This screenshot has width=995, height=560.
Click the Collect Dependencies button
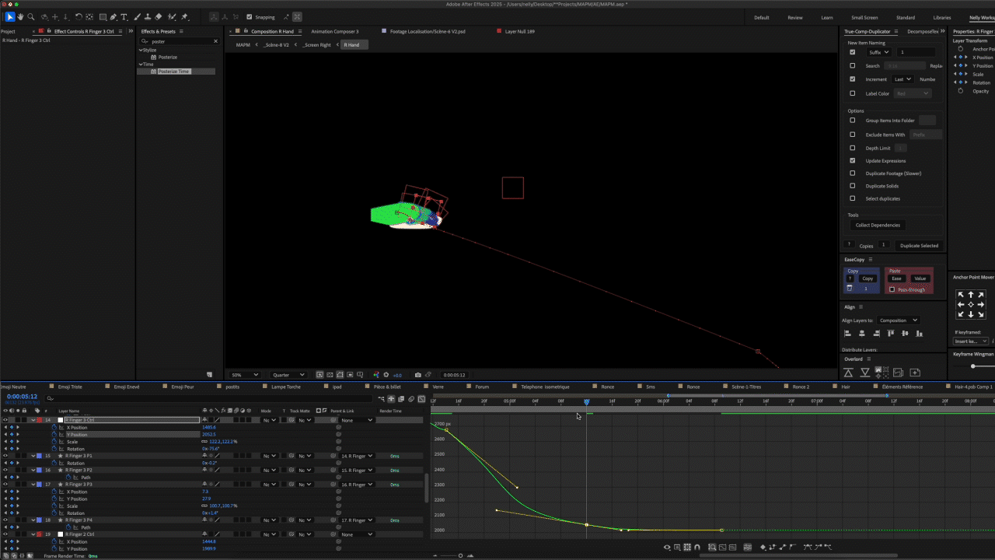(x=878, y=225)
